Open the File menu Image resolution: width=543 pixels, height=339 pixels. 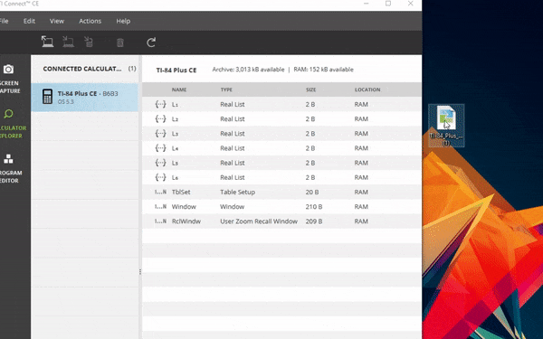(x=5, y=21)
